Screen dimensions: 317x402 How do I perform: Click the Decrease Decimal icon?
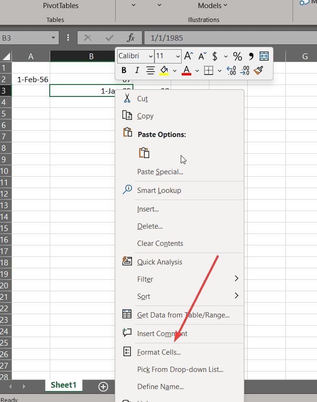245,71
